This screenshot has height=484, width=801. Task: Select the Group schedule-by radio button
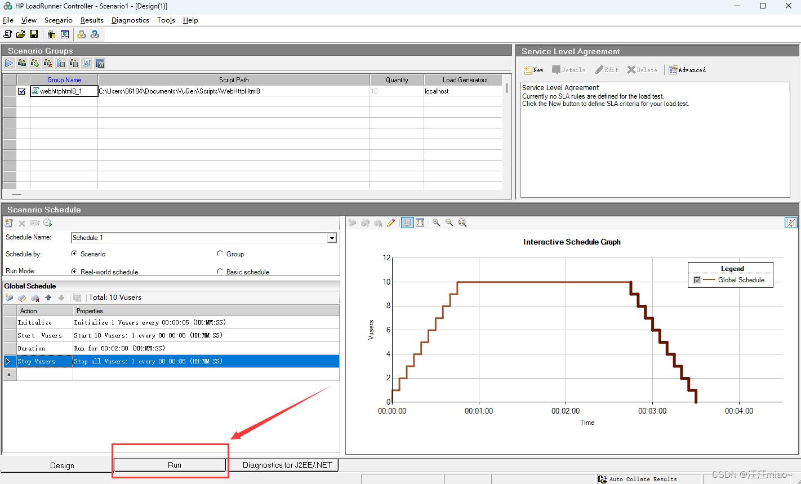click(220, 254)
